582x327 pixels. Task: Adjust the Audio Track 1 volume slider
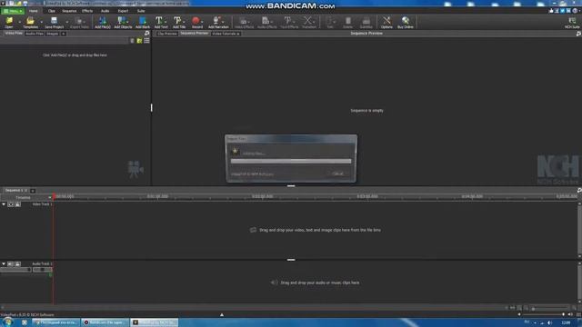point(15,270)
